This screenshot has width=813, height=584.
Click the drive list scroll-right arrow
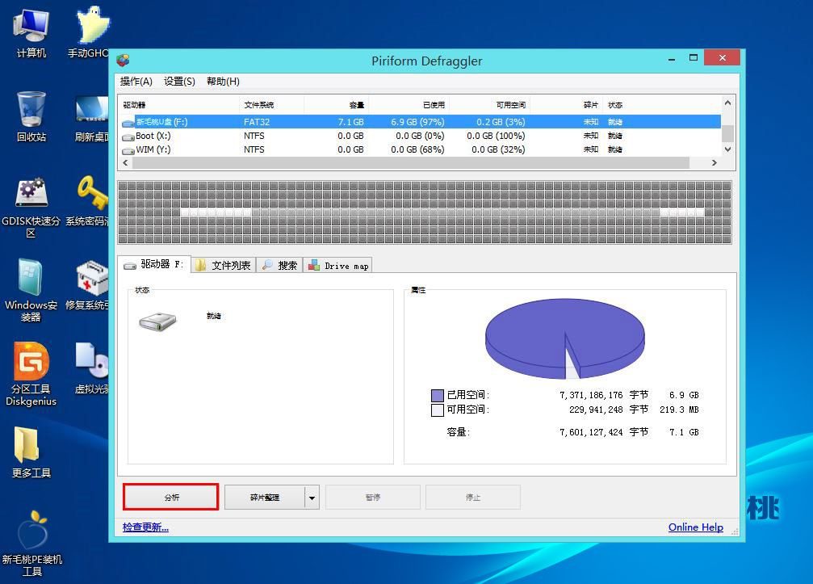coord(715,163)
